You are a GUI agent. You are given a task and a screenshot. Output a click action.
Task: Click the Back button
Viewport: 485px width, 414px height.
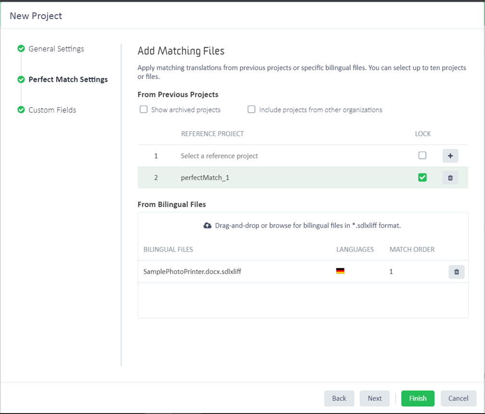pyautogui.click(x=339, y=398)
